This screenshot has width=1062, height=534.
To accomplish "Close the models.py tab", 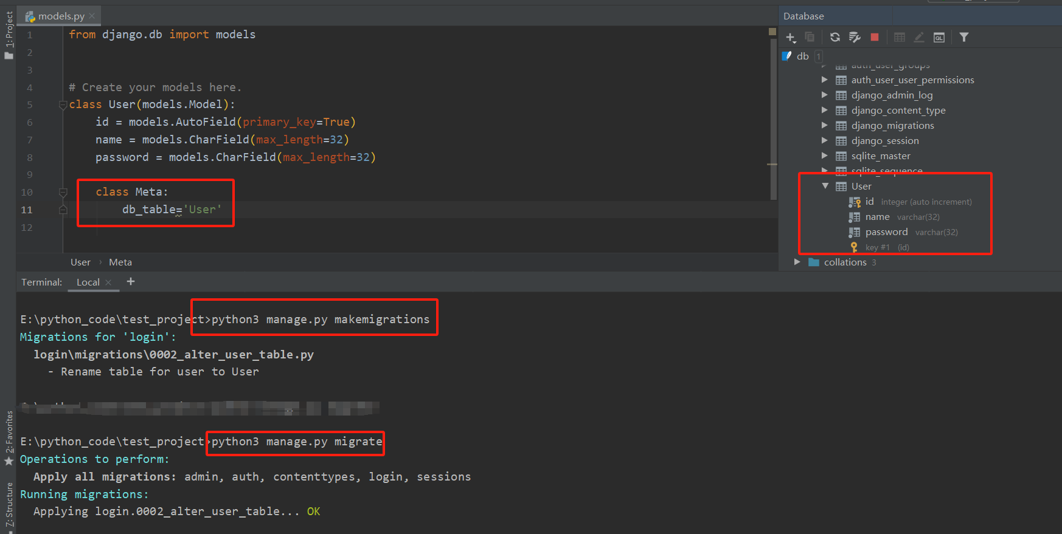I will [92, 16].
